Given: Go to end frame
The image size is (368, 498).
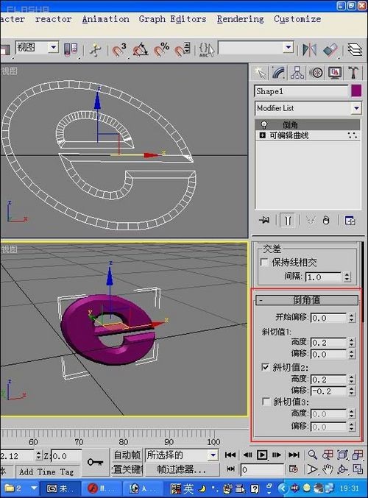Looking at the screenshot, I should pyautogui.click(x=294, y=455).
